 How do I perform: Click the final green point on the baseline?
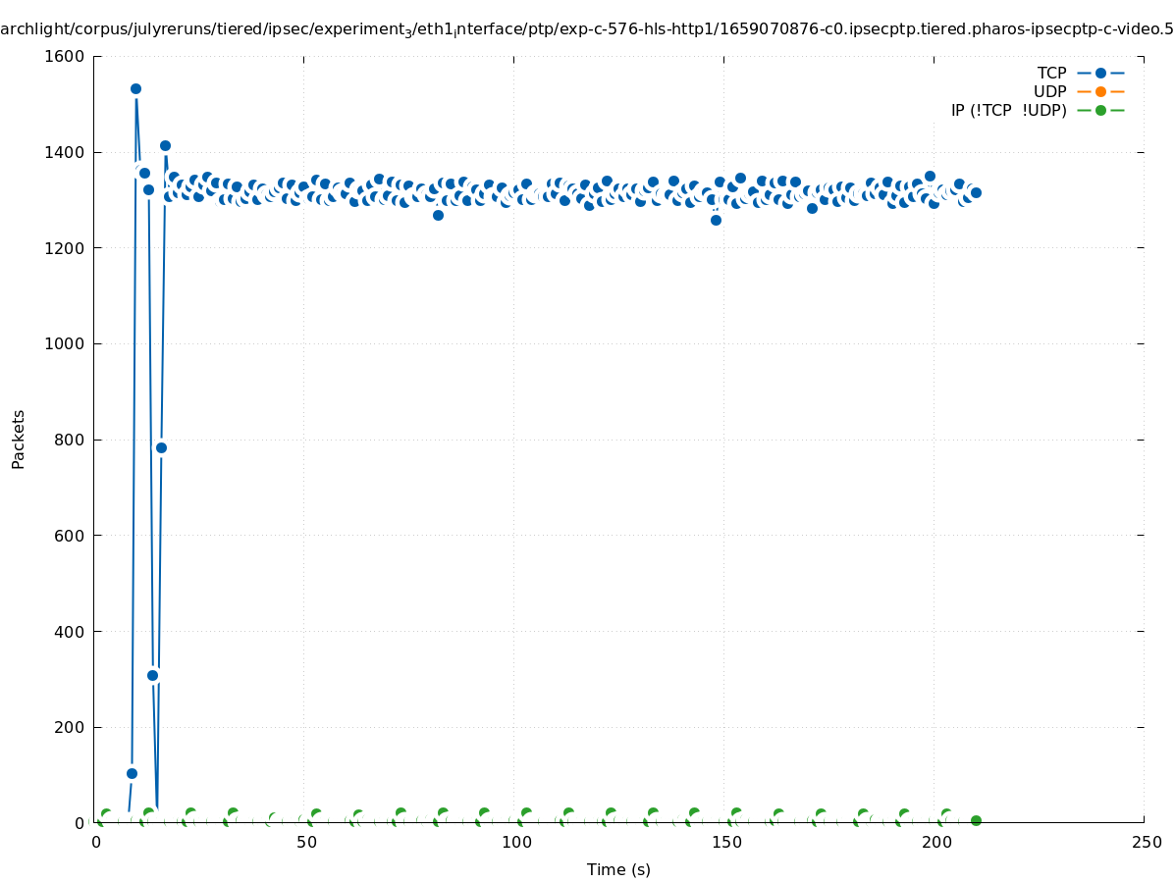(x=976, y=820)
